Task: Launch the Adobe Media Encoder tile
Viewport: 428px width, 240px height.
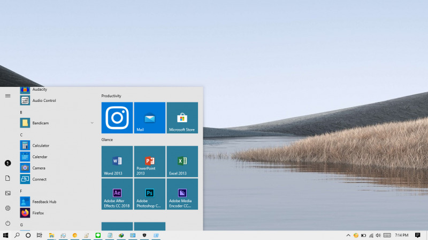Action: 182,194
